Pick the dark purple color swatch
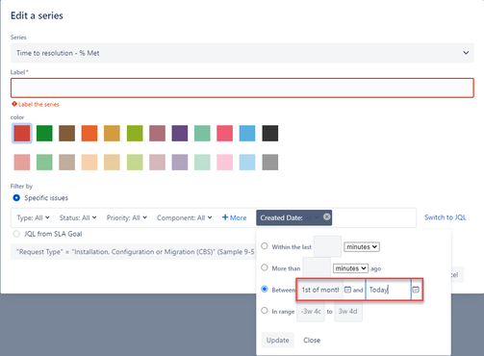The width and height of the screenshot is (484, 356). (180, 133)
